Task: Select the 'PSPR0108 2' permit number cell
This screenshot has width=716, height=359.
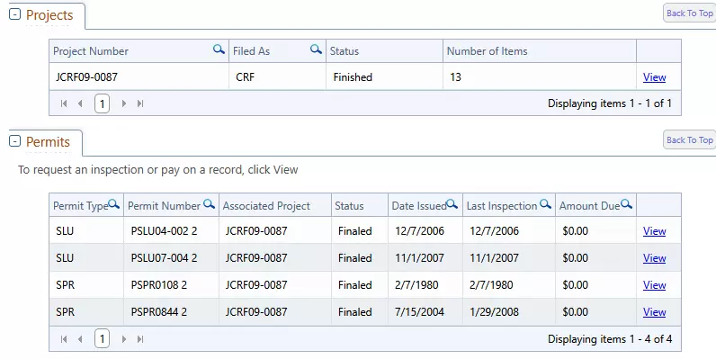Action: (x=171, y=284)
